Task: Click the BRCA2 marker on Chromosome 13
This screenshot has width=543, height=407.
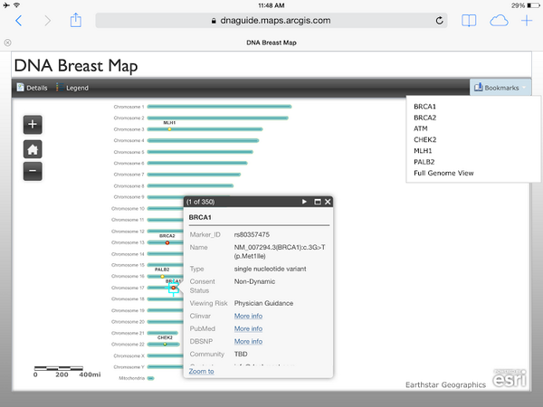Action: (x=167, y=242)
